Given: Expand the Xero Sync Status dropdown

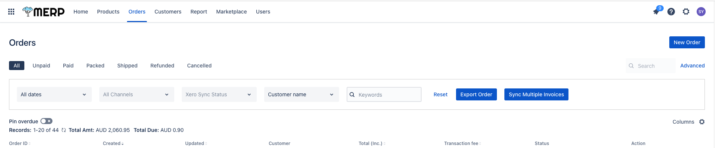Looking at the screenshot, I should (x=219, y=94).
